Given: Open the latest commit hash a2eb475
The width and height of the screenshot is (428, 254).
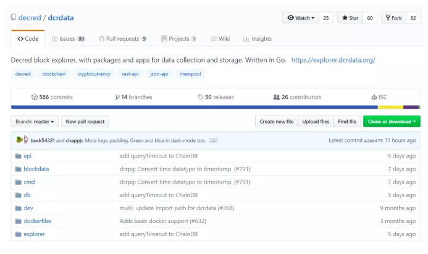Looking at the screenshot, I should (x=373, y=141).
